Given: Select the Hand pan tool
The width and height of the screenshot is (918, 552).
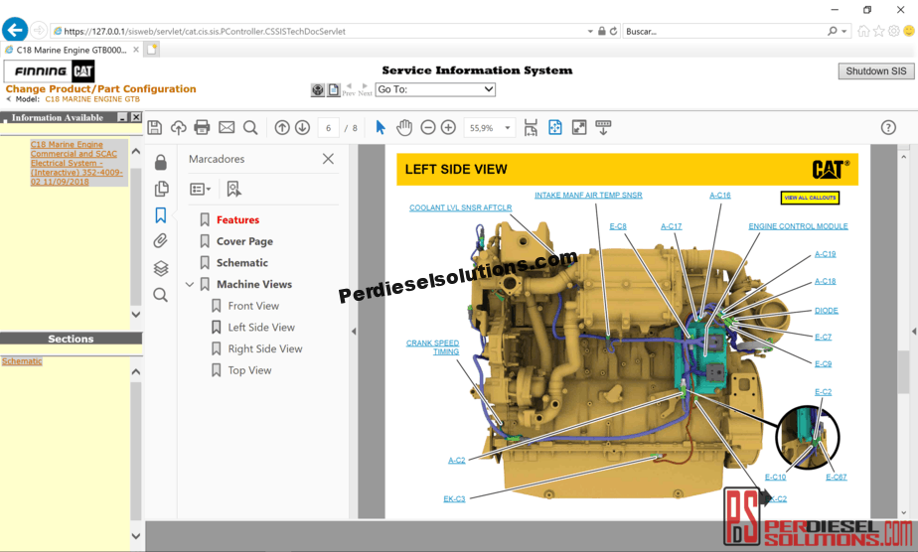Looking at the screenshot, I should tap(404, 127).
